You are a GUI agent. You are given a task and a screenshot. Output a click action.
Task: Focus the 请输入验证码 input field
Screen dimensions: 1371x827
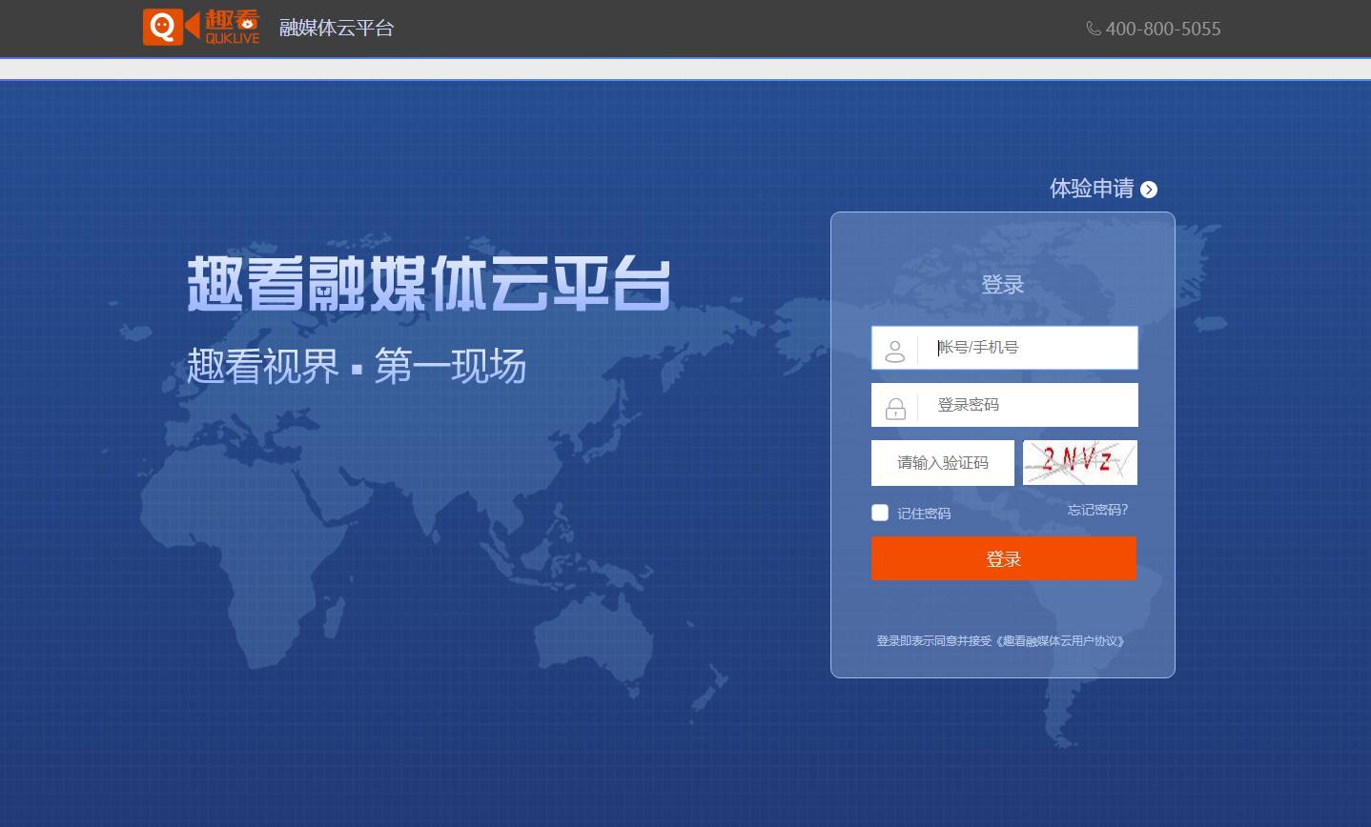pyautogui.click(x=943, y=463)
